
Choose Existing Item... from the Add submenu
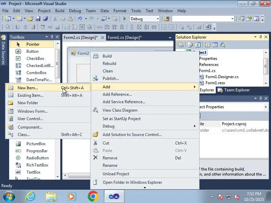click(x=48, y=95)
